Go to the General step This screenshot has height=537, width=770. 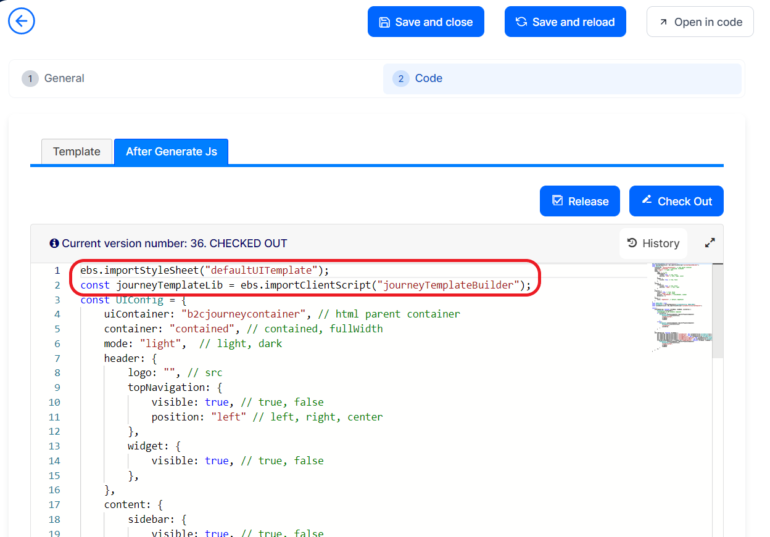pos(54,78)
